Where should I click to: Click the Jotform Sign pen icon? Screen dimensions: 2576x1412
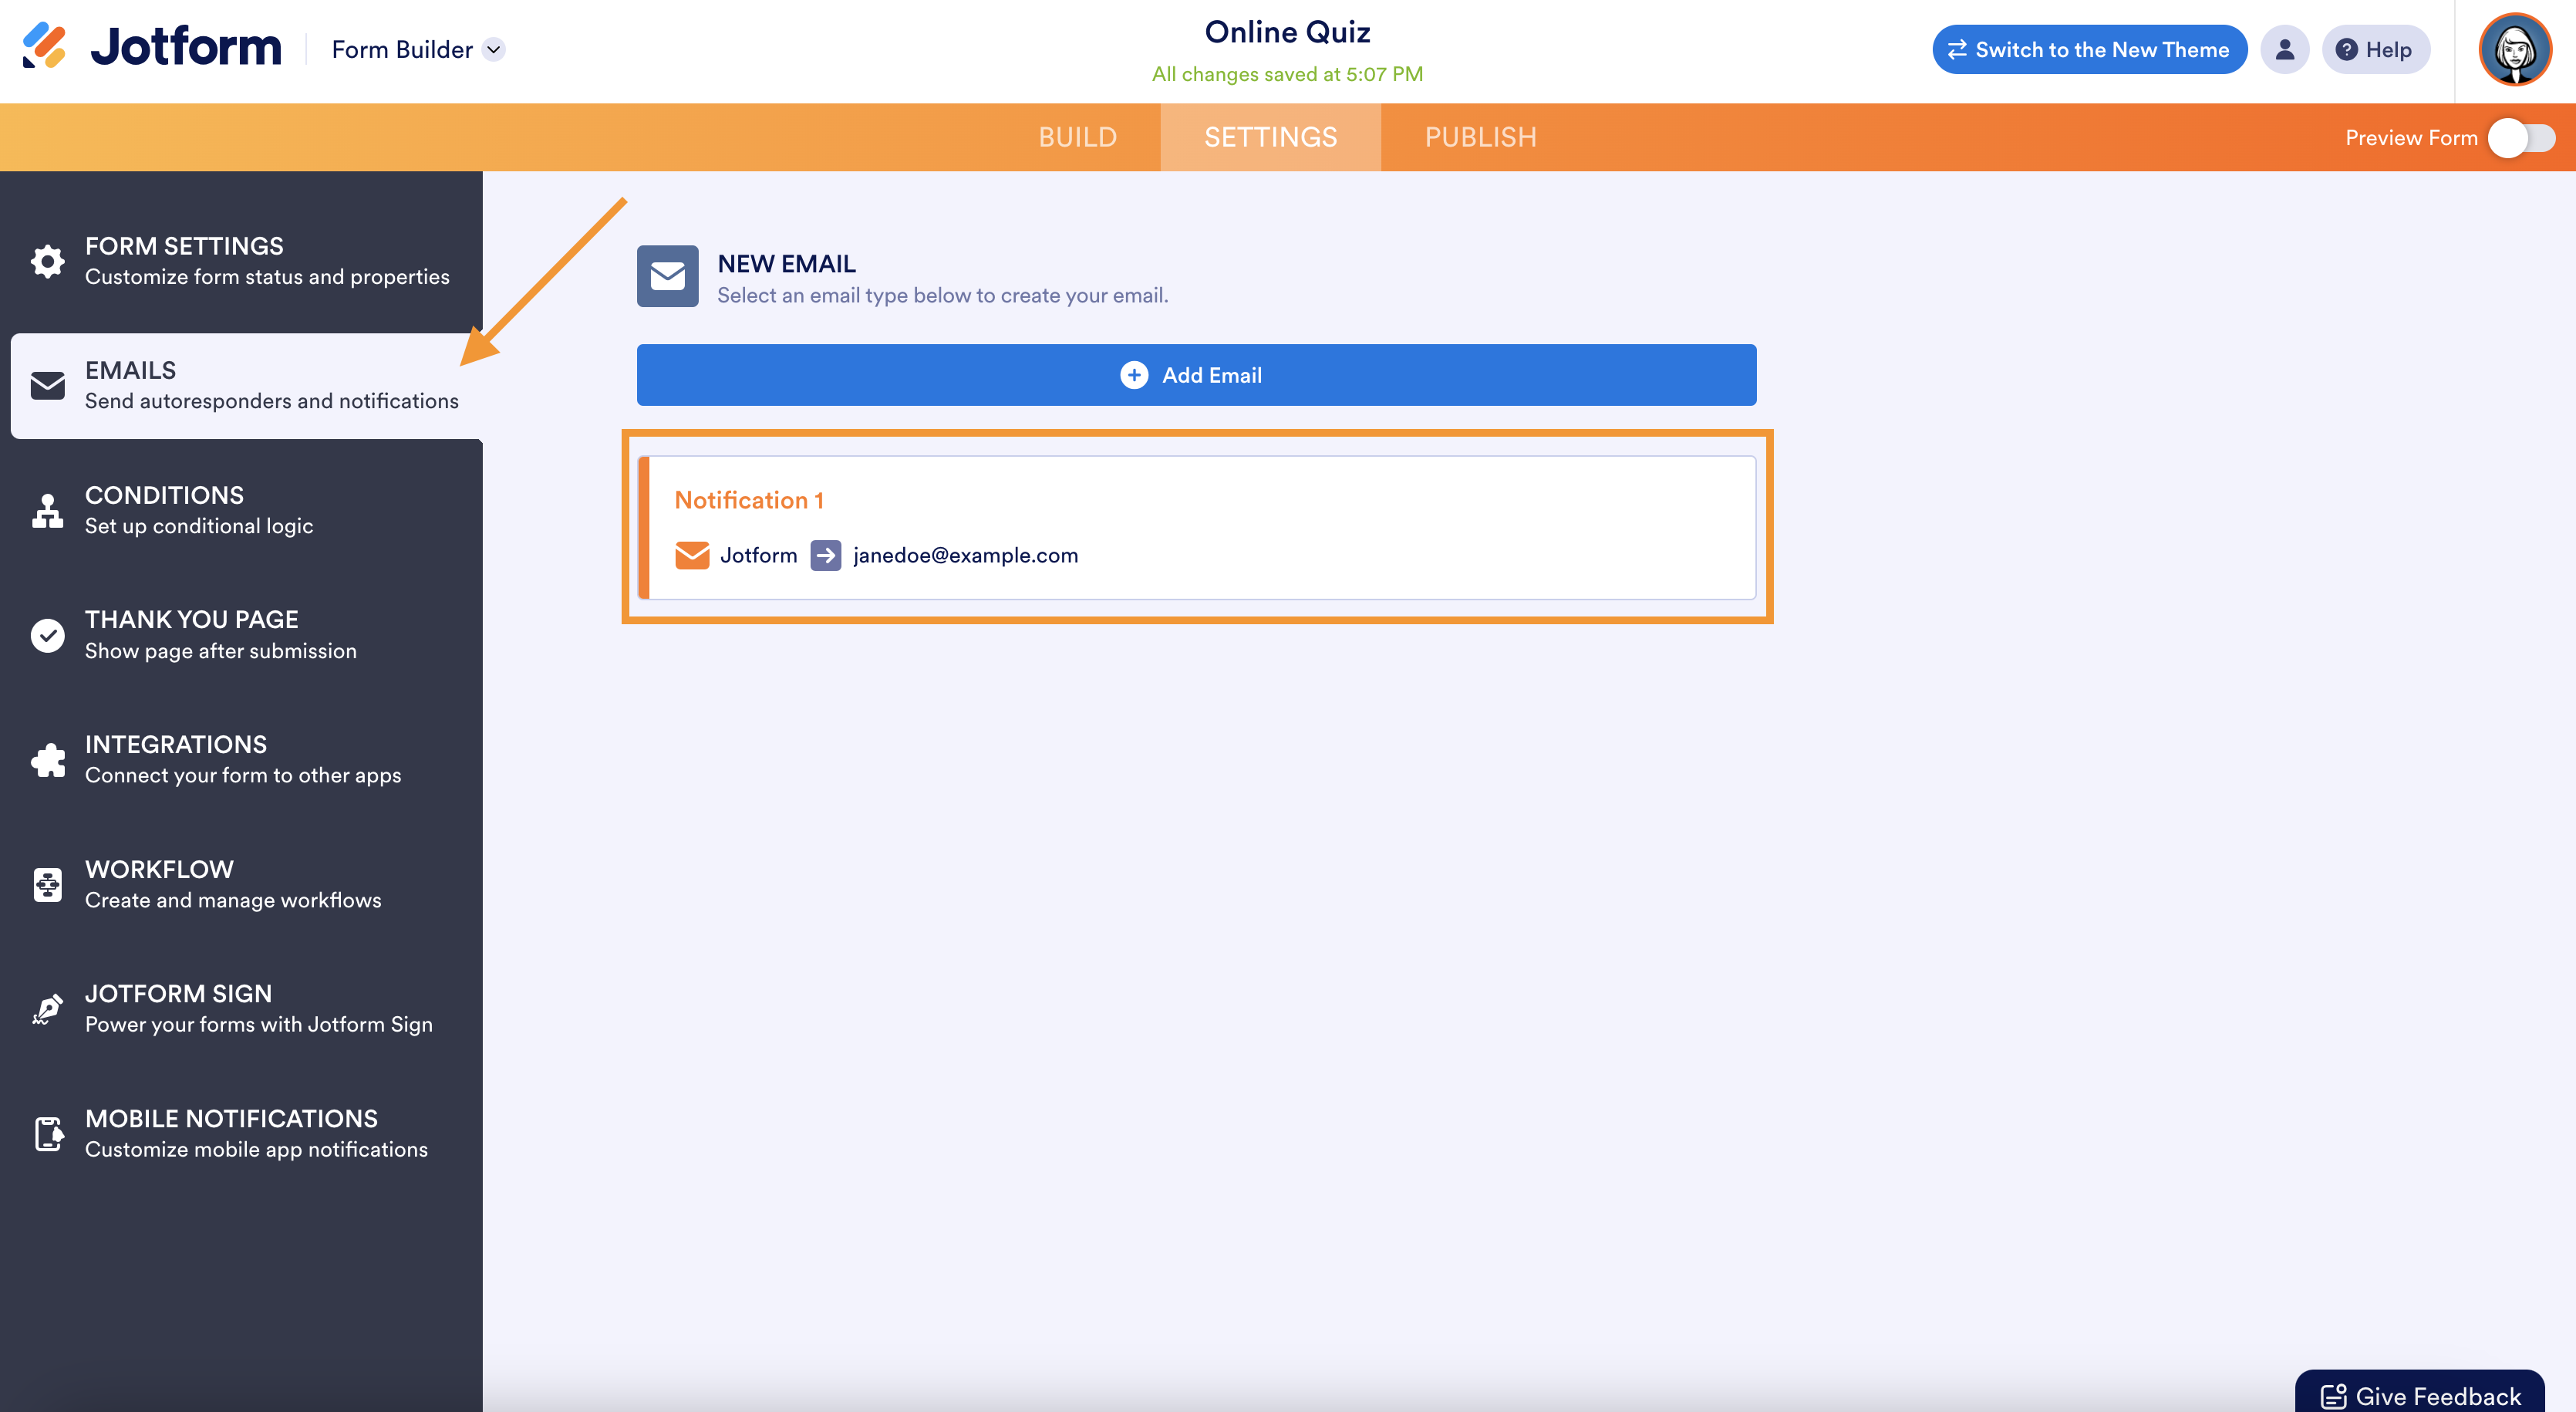tap(47, 1008)
